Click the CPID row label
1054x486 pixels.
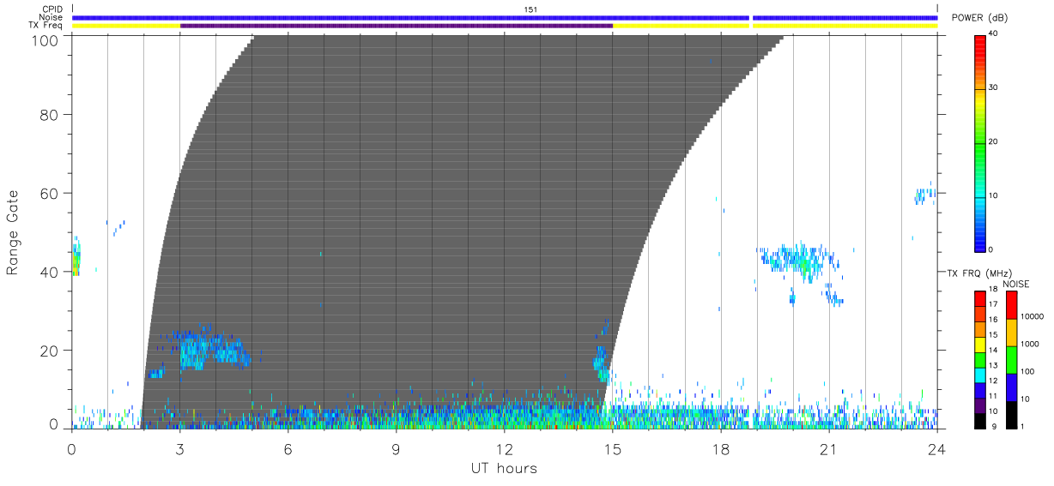pyautogui.click(x=51, y=9)
